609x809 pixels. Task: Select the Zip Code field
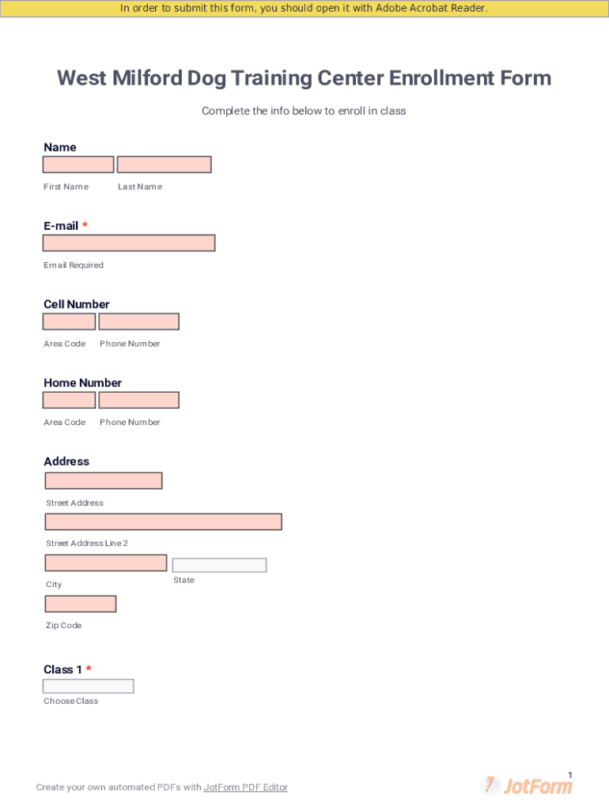point(81,604)
